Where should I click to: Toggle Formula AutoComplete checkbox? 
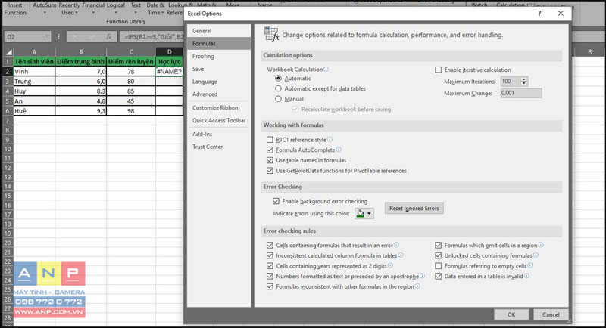click(270, 150)
